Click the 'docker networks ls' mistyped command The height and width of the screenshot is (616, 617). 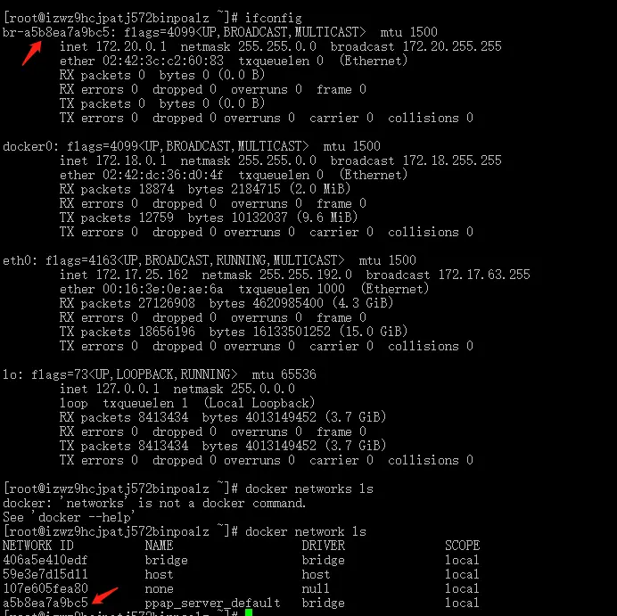click(309, 489)
